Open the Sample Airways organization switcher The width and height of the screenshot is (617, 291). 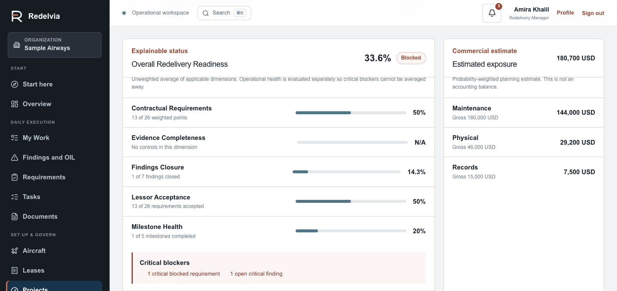click(x=54, y=45)
